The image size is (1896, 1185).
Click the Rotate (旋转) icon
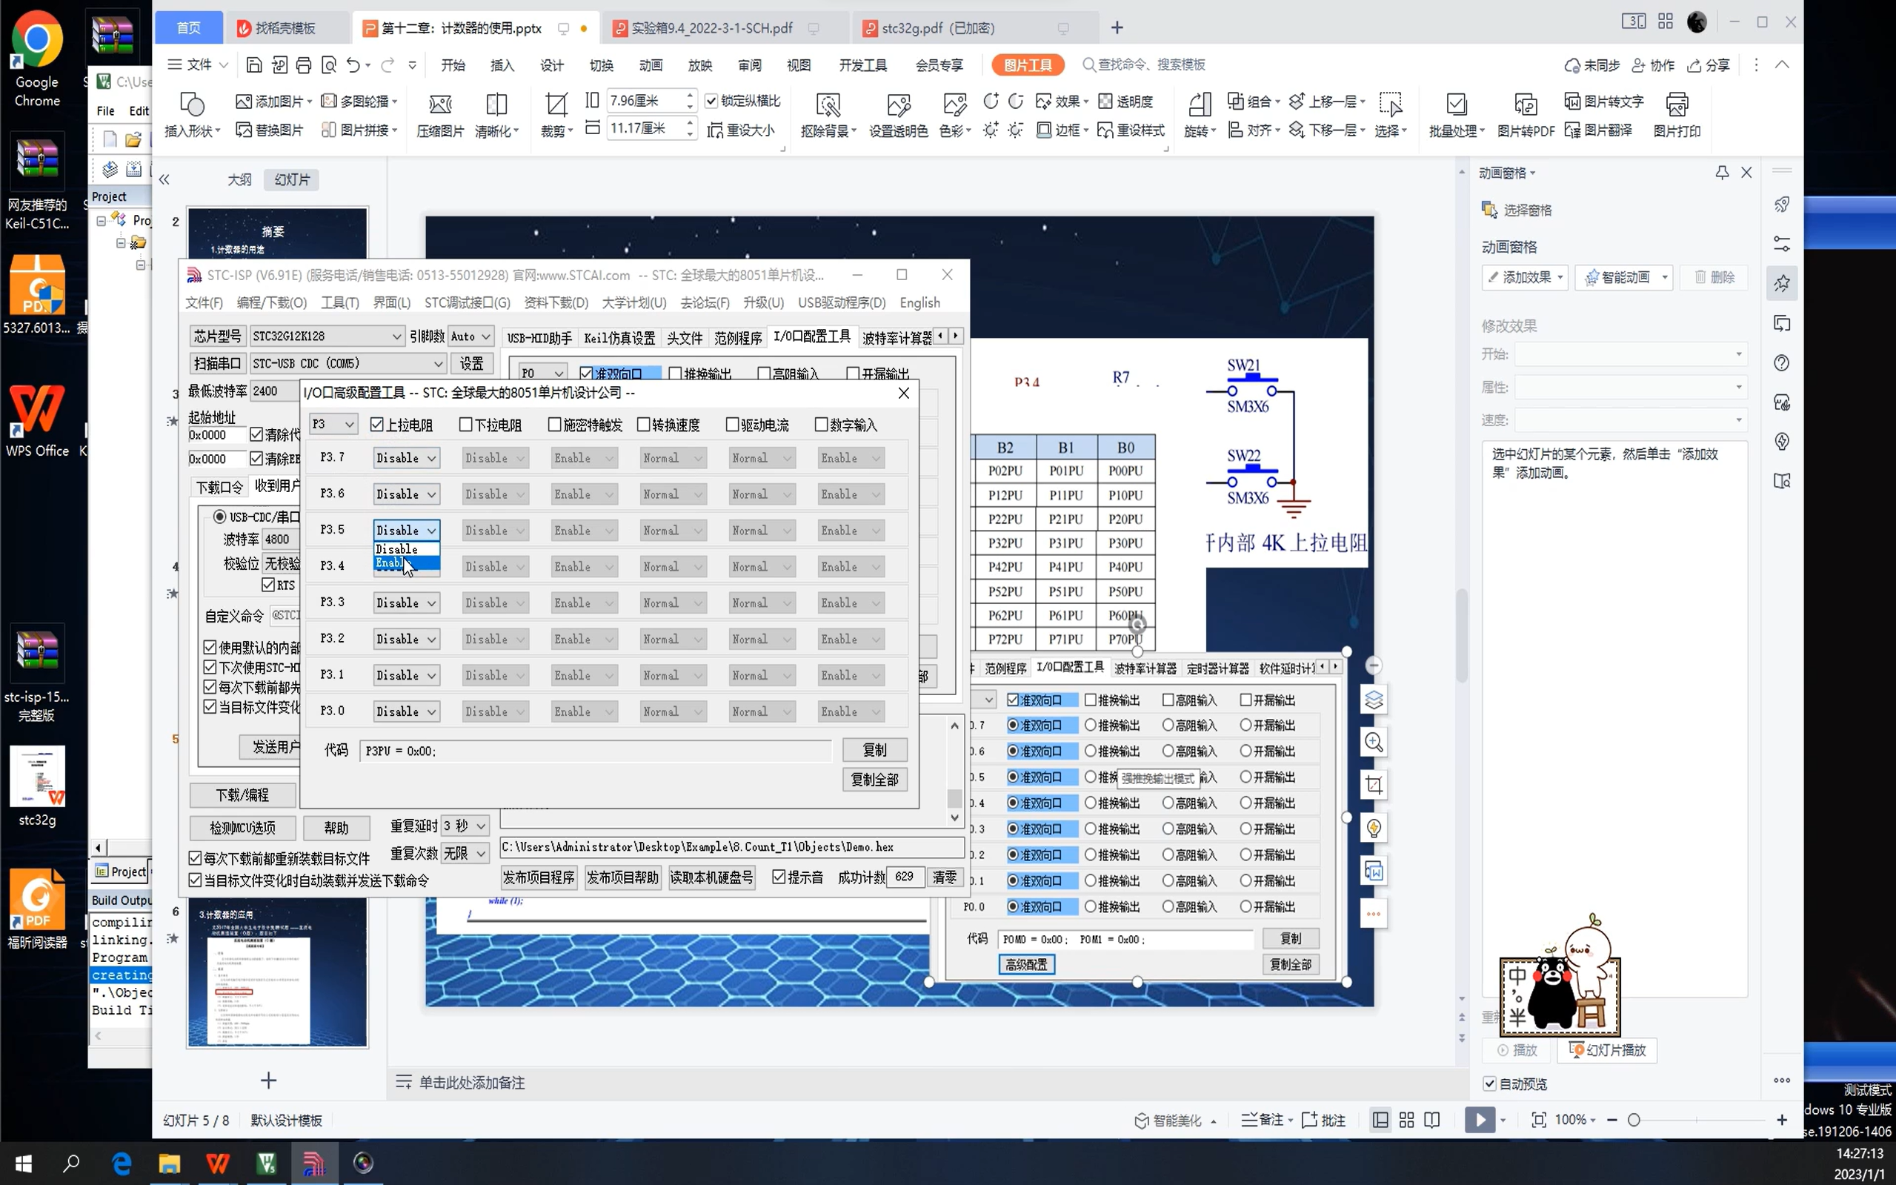[x=1200, y=104]
